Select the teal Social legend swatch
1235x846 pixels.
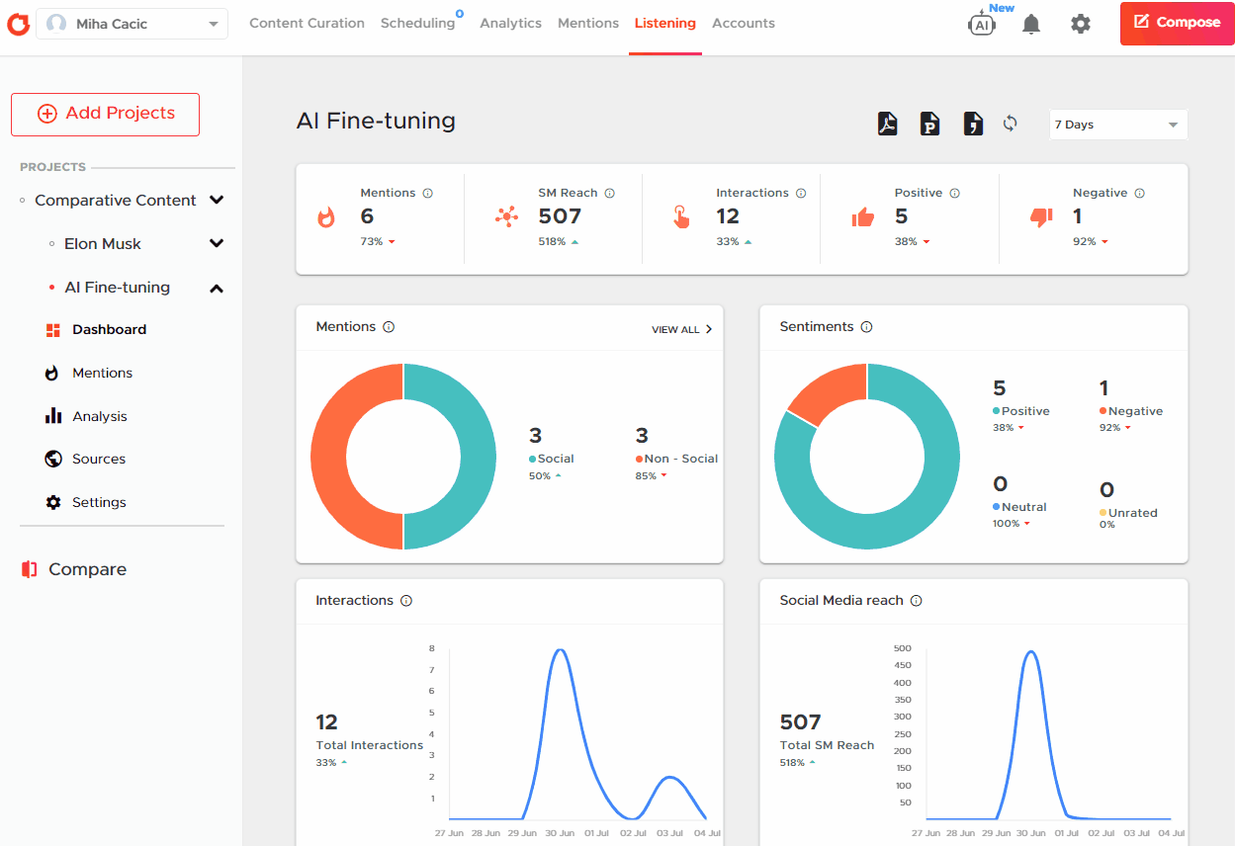pyautogui.click(x=532, y=459)
